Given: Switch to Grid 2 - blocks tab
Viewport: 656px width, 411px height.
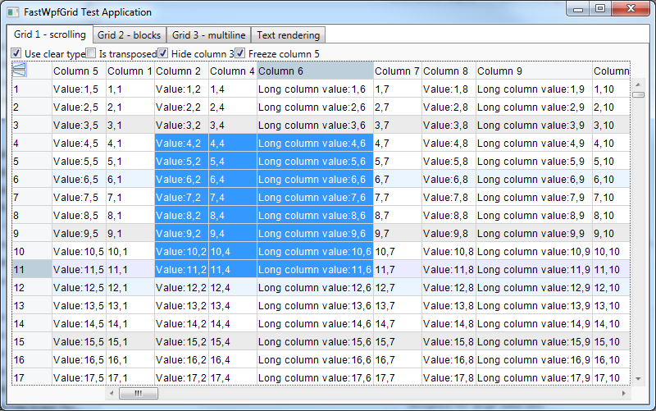Looking at the screenshot, I should [129, 35].
